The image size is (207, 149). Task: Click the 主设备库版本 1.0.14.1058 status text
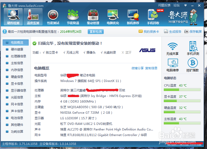(x=58, y=144)
